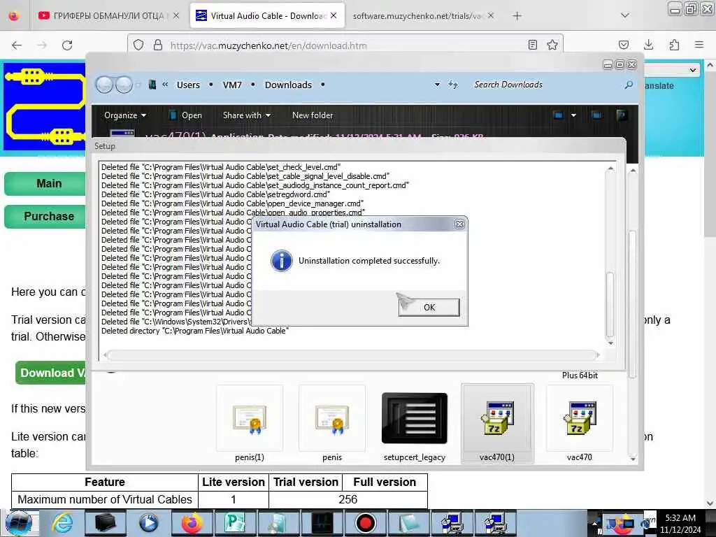Switch to Firefox in the taskbar
The image size is (716, 537).
click(192, 523)
